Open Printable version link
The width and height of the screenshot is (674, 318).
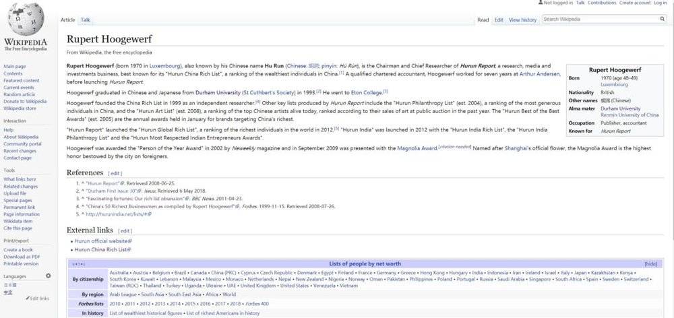point(21,263)
